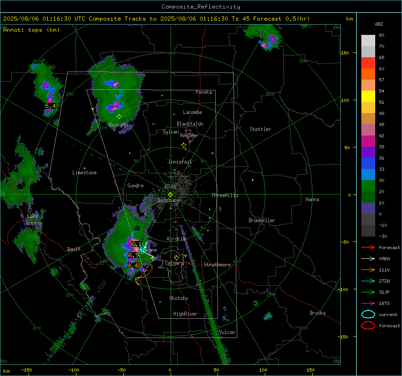This screenshot has width=402, height=376.
Task: Click the 80 dBZ white color swatch
Action: [368, 40]
